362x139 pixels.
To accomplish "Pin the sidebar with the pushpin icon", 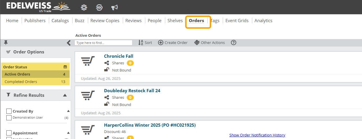I will click(6, 43).
